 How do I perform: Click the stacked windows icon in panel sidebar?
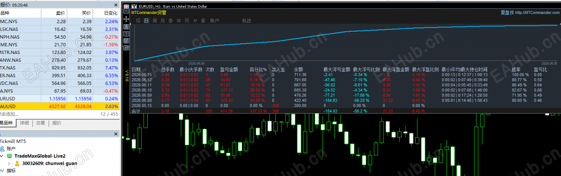coord(126,48)
